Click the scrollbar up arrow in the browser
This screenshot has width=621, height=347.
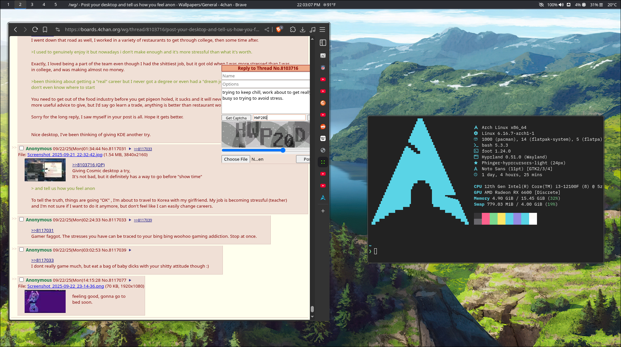pyautogui.click(x=312, y=39)
